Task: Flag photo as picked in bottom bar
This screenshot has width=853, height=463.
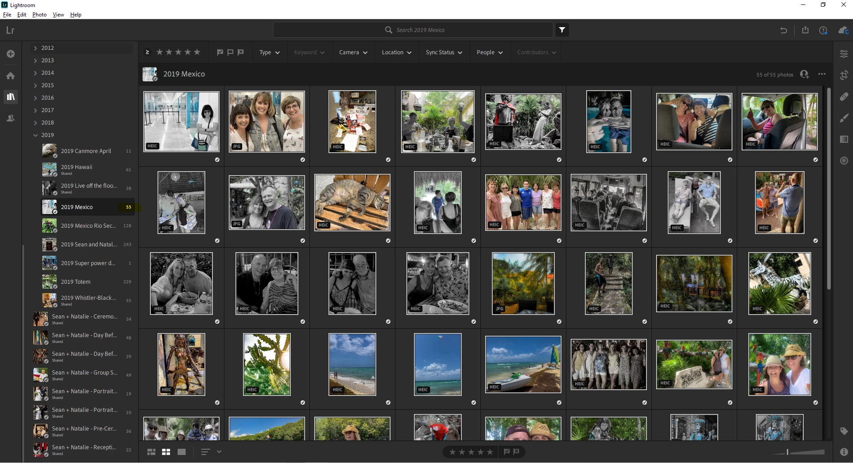Action: click(x=507, y=452)
